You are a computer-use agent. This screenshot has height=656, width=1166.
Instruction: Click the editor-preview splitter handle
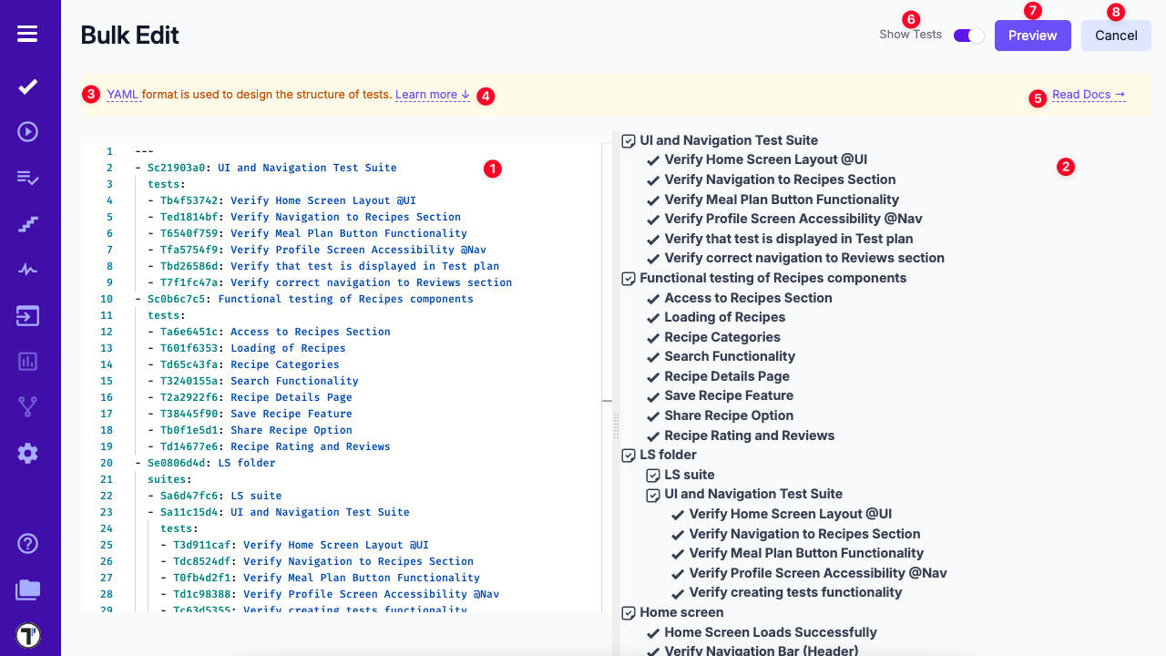click(x=616, y=425)
